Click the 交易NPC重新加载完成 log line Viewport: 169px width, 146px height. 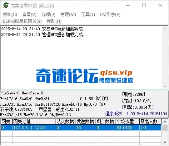(45, 29)
